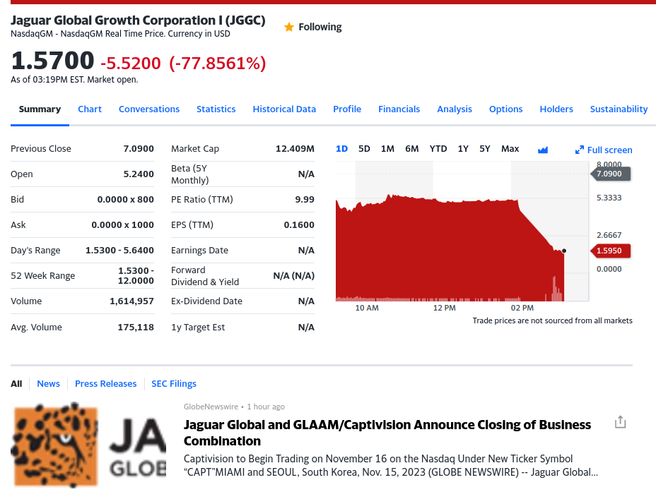Select the 5Y chart range
Screen dimensions: 656x492
pyautogui.click(x=484, y=149)
